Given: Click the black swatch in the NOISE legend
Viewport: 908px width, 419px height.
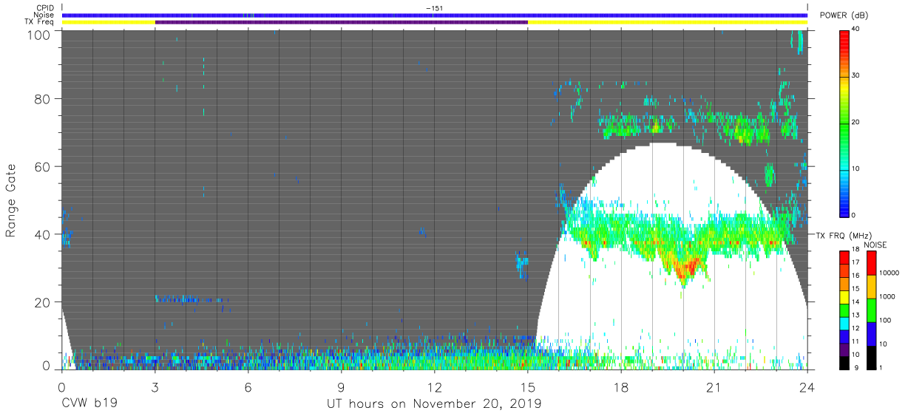Looking at the screenshot, I should coord(870,356).
